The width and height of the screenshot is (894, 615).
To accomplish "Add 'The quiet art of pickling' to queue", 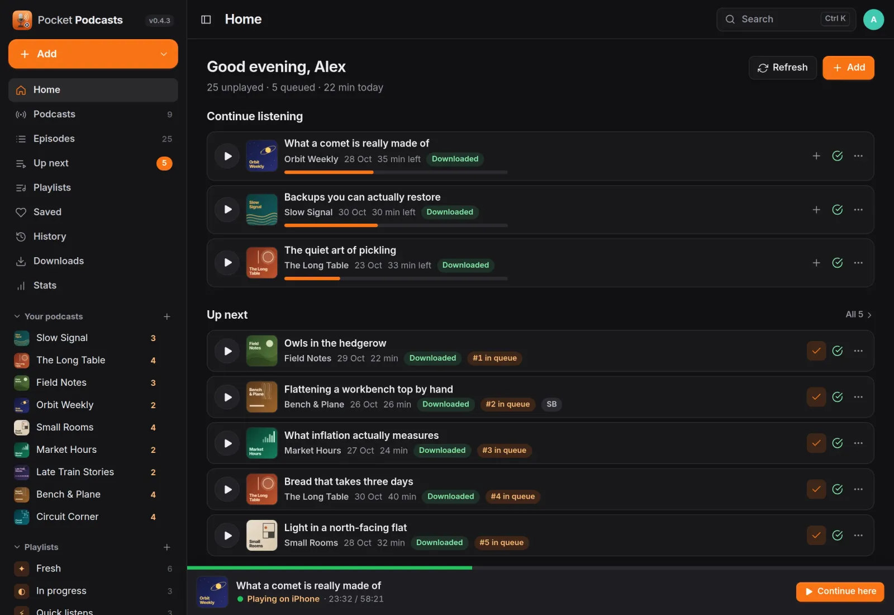I will point(816,263).
